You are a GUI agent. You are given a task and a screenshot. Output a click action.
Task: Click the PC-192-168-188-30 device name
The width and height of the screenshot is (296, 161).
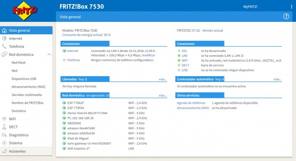pos(81,118)
